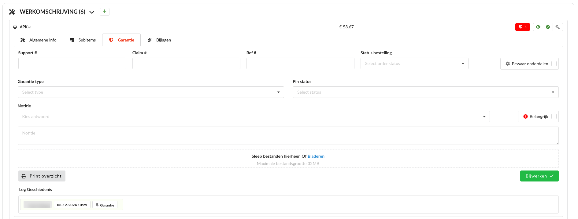
Task: Switch to the Subitems tab
Action: (x=83, y=40)
